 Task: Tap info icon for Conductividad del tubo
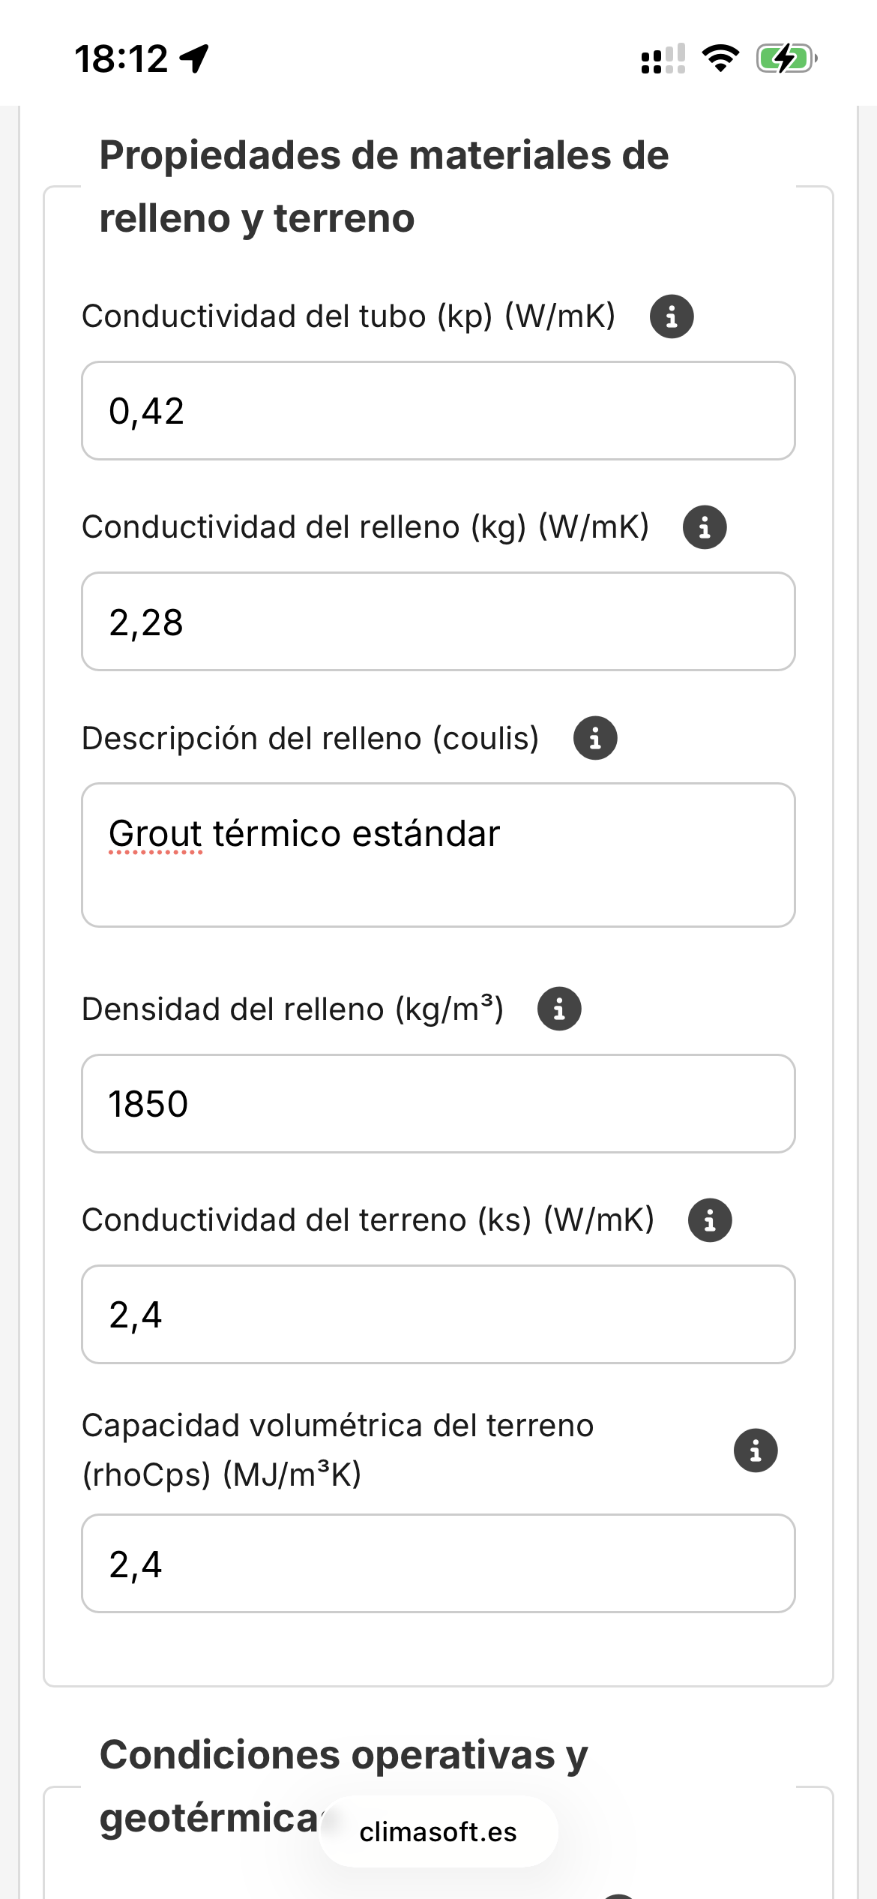[671, 316]
